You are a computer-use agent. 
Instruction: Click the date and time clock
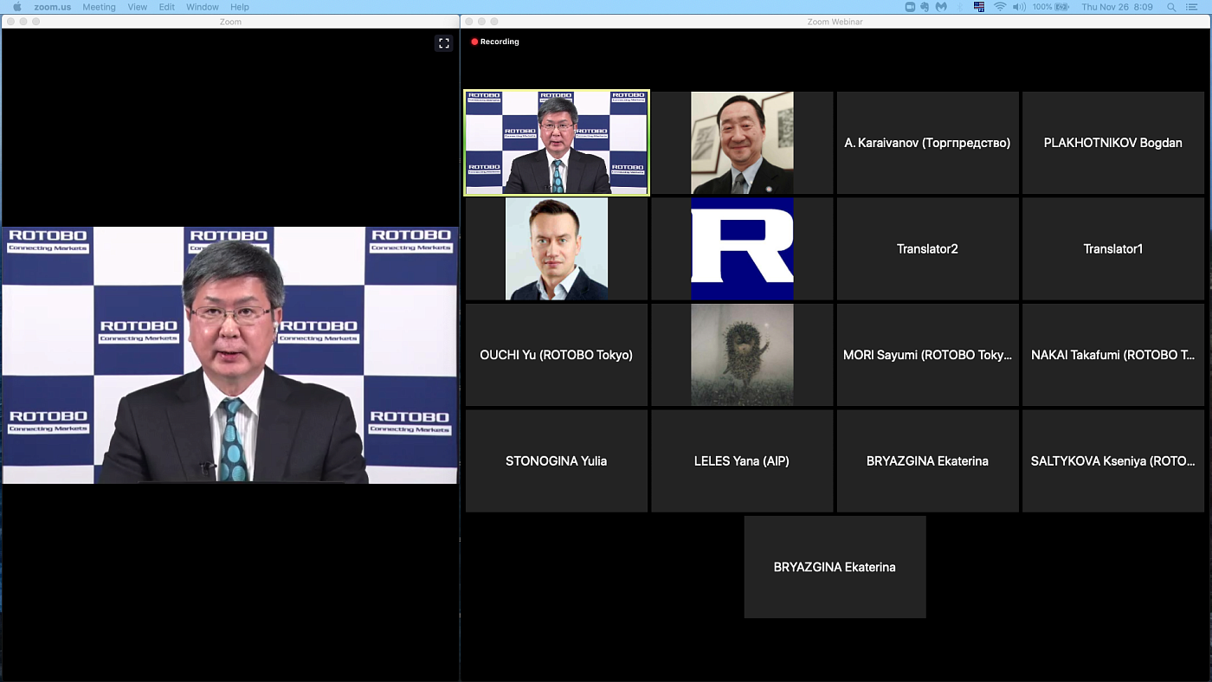(x=1117, y=7)
